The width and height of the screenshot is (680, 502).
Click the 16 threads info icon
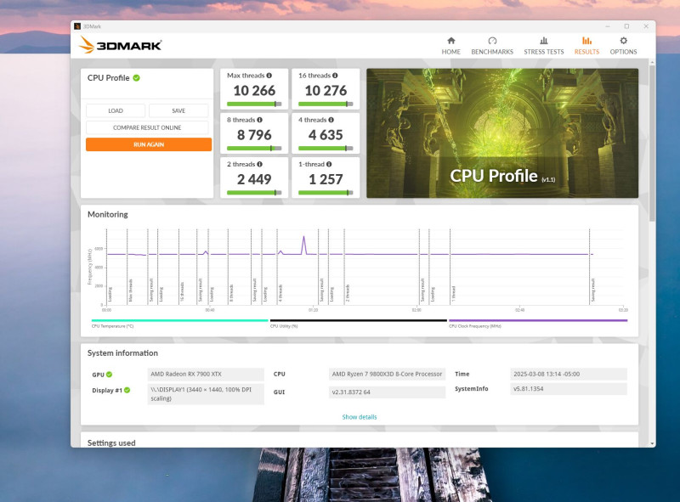335,76
